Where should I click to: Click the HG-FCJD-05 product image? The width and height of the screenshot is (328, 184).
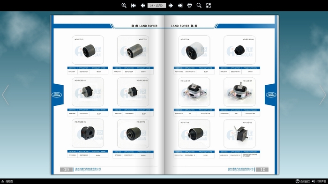click(88, 133)
